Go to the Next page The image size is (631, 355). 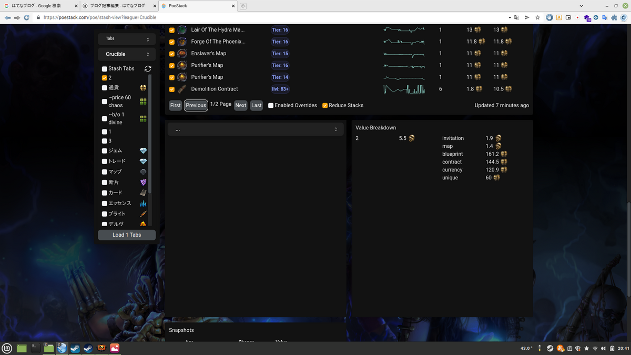click(241, 105)
